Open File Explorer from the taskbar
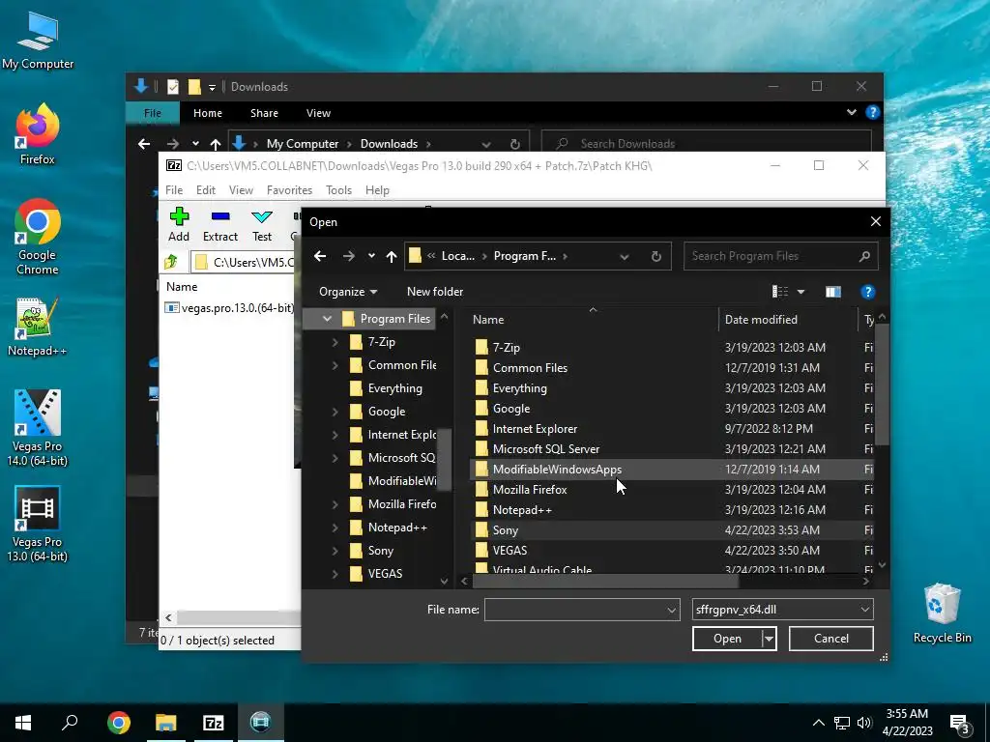This screenshot has height=742, width=990. click(x=166, y=723)
